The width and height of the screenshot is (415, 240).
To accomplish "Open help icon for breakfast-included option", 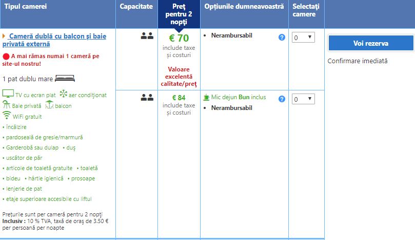I will pos(282,99).
